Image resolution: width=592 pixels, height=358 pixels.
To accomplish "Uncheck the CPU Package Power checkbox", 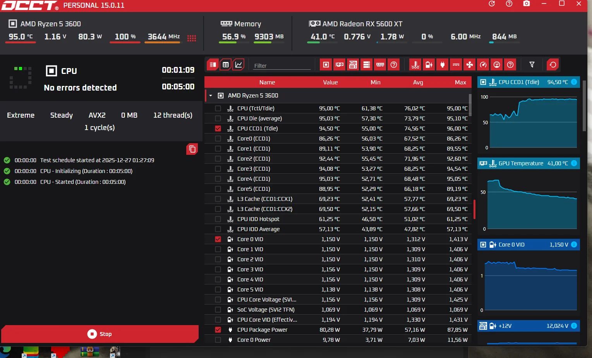I will [218, 330].
